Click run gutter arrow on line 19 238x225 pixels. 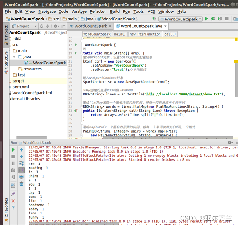click(x=76, y=53)
